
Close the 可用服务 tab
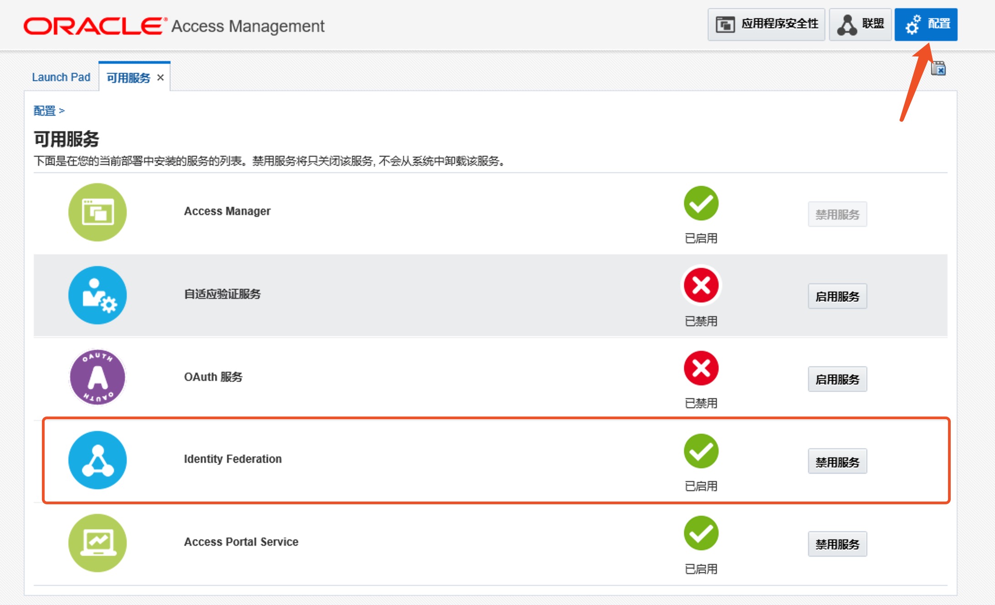coord(161,78)
